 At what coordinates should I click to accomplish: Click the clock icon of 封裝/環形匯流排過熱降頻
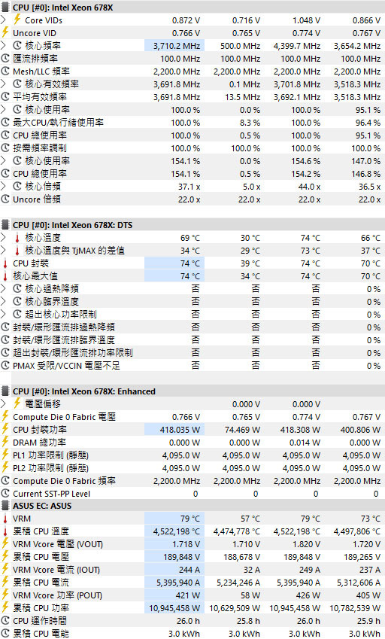[x=5, y=327]
